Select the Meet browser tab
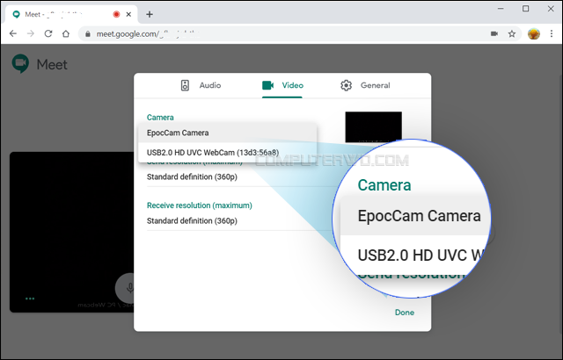This screenshot has height=360, width=563. click(71, 14)
